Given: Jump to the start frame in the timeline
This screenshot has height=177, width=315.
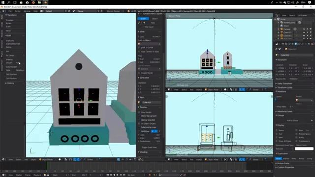Looking at the screenshot, I should 108,175.
